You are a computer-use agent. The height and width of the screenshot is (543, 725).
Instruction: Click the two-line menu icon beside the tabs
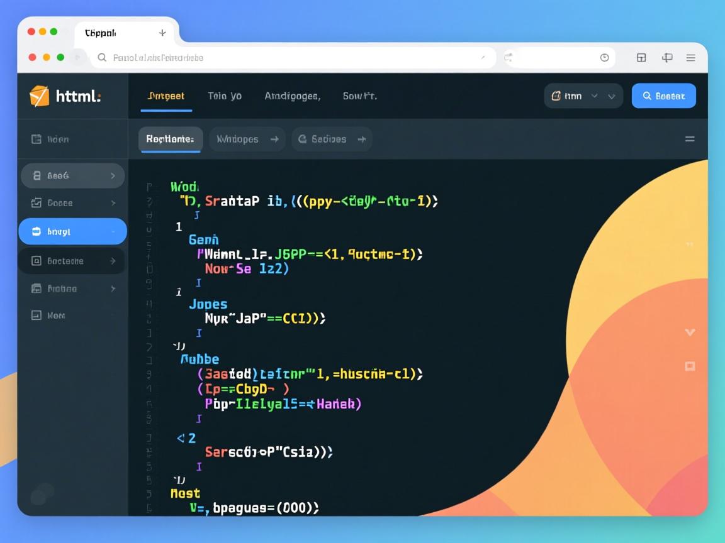point(690,139)
